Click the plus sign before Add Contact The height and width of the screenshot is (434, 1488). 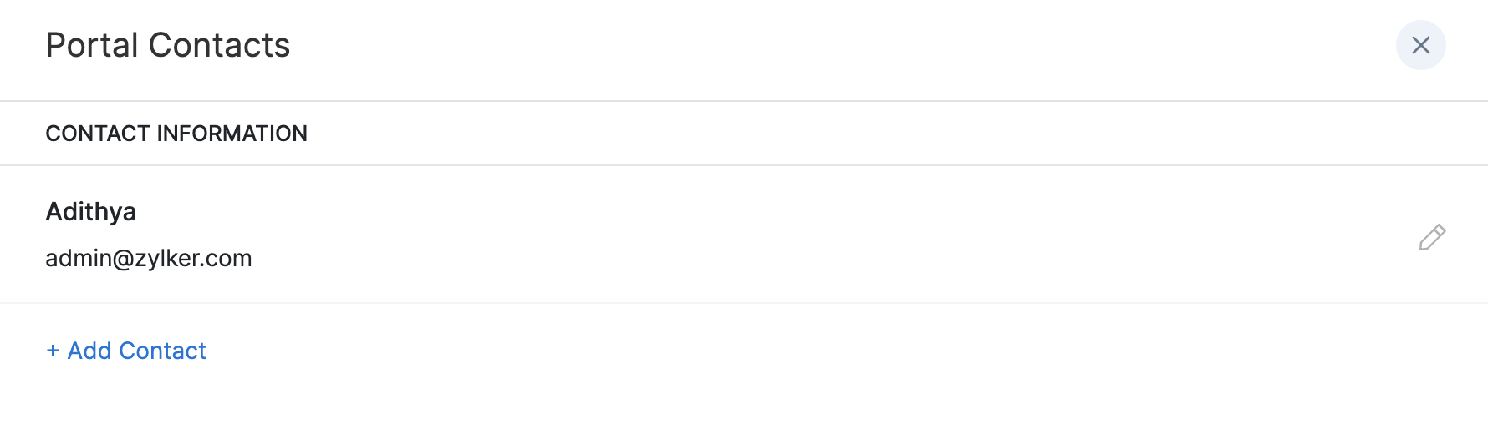tap(53, 351)
